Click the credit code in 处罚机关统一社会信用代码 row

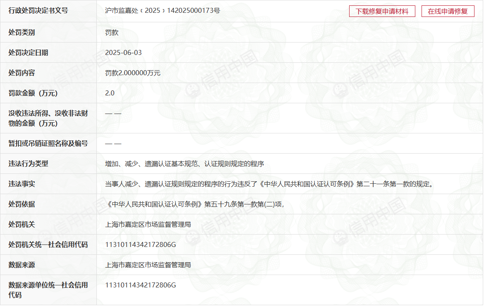[x=141, y=244]
